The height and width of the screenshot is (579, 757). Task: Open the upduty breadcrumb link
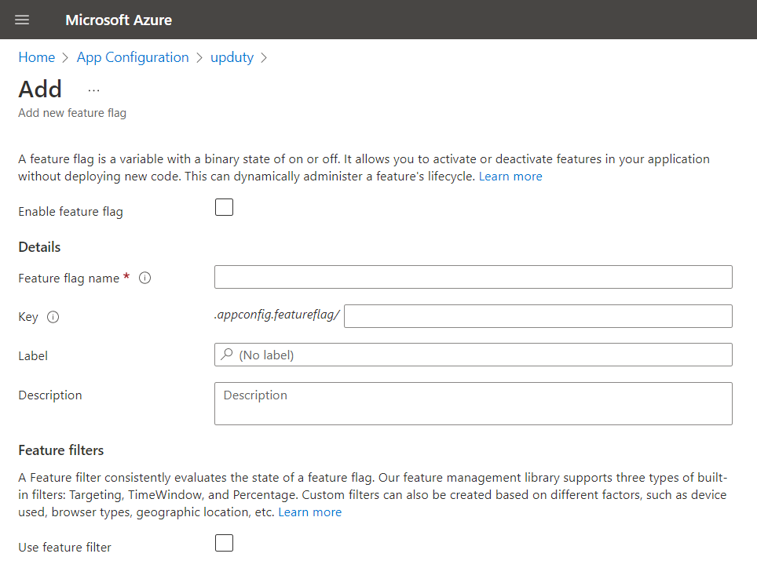pos(232,57)
